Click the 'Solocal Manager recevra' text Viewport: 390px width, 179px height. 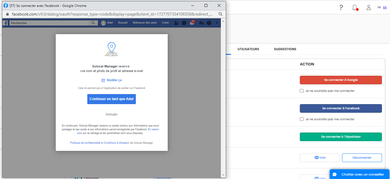tap(111, 66)
